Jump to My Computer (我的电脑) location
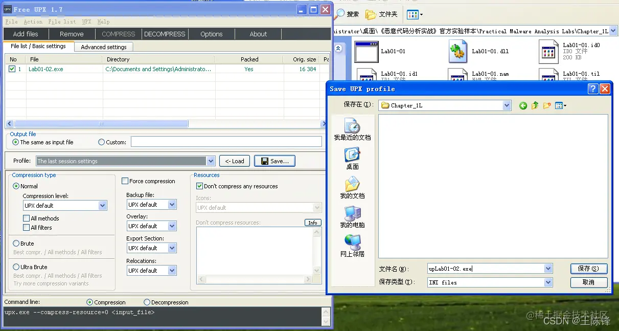Image resolution: width=619 pixels, height=331 pixels. [352, 217]
